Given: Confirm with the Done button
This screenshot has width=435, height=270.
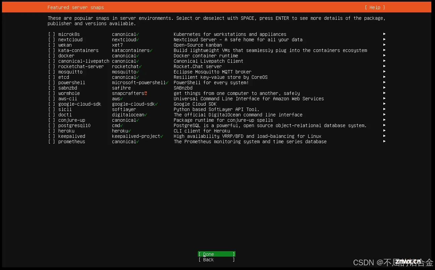Looking at the screenshot, I should [217, 254].
